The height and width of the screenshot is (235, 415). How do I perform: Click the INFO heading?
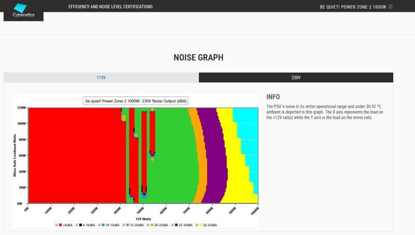pyautogui.click(x=273, y=97)
